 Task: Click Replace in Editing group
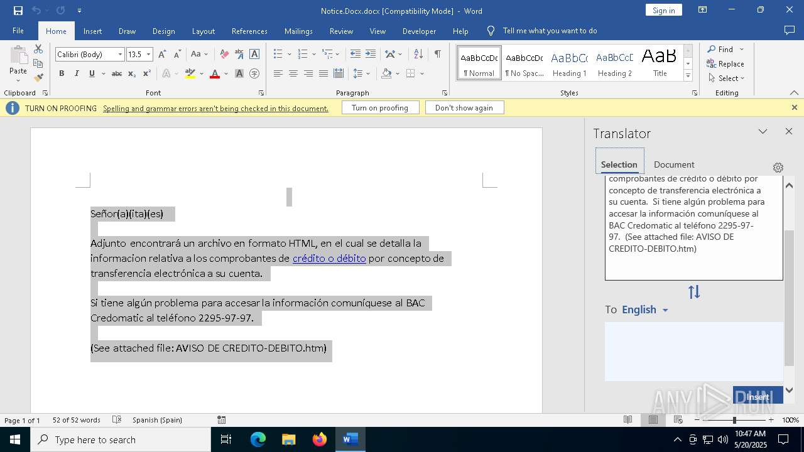click(725, 63)
